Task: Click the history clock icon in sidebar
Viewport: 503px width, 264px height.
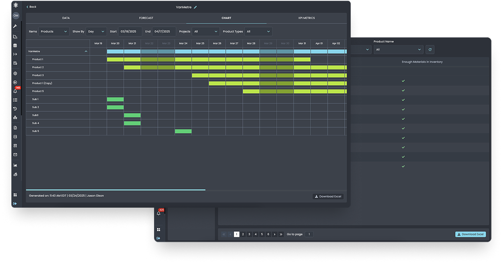Action: (16, 109)
